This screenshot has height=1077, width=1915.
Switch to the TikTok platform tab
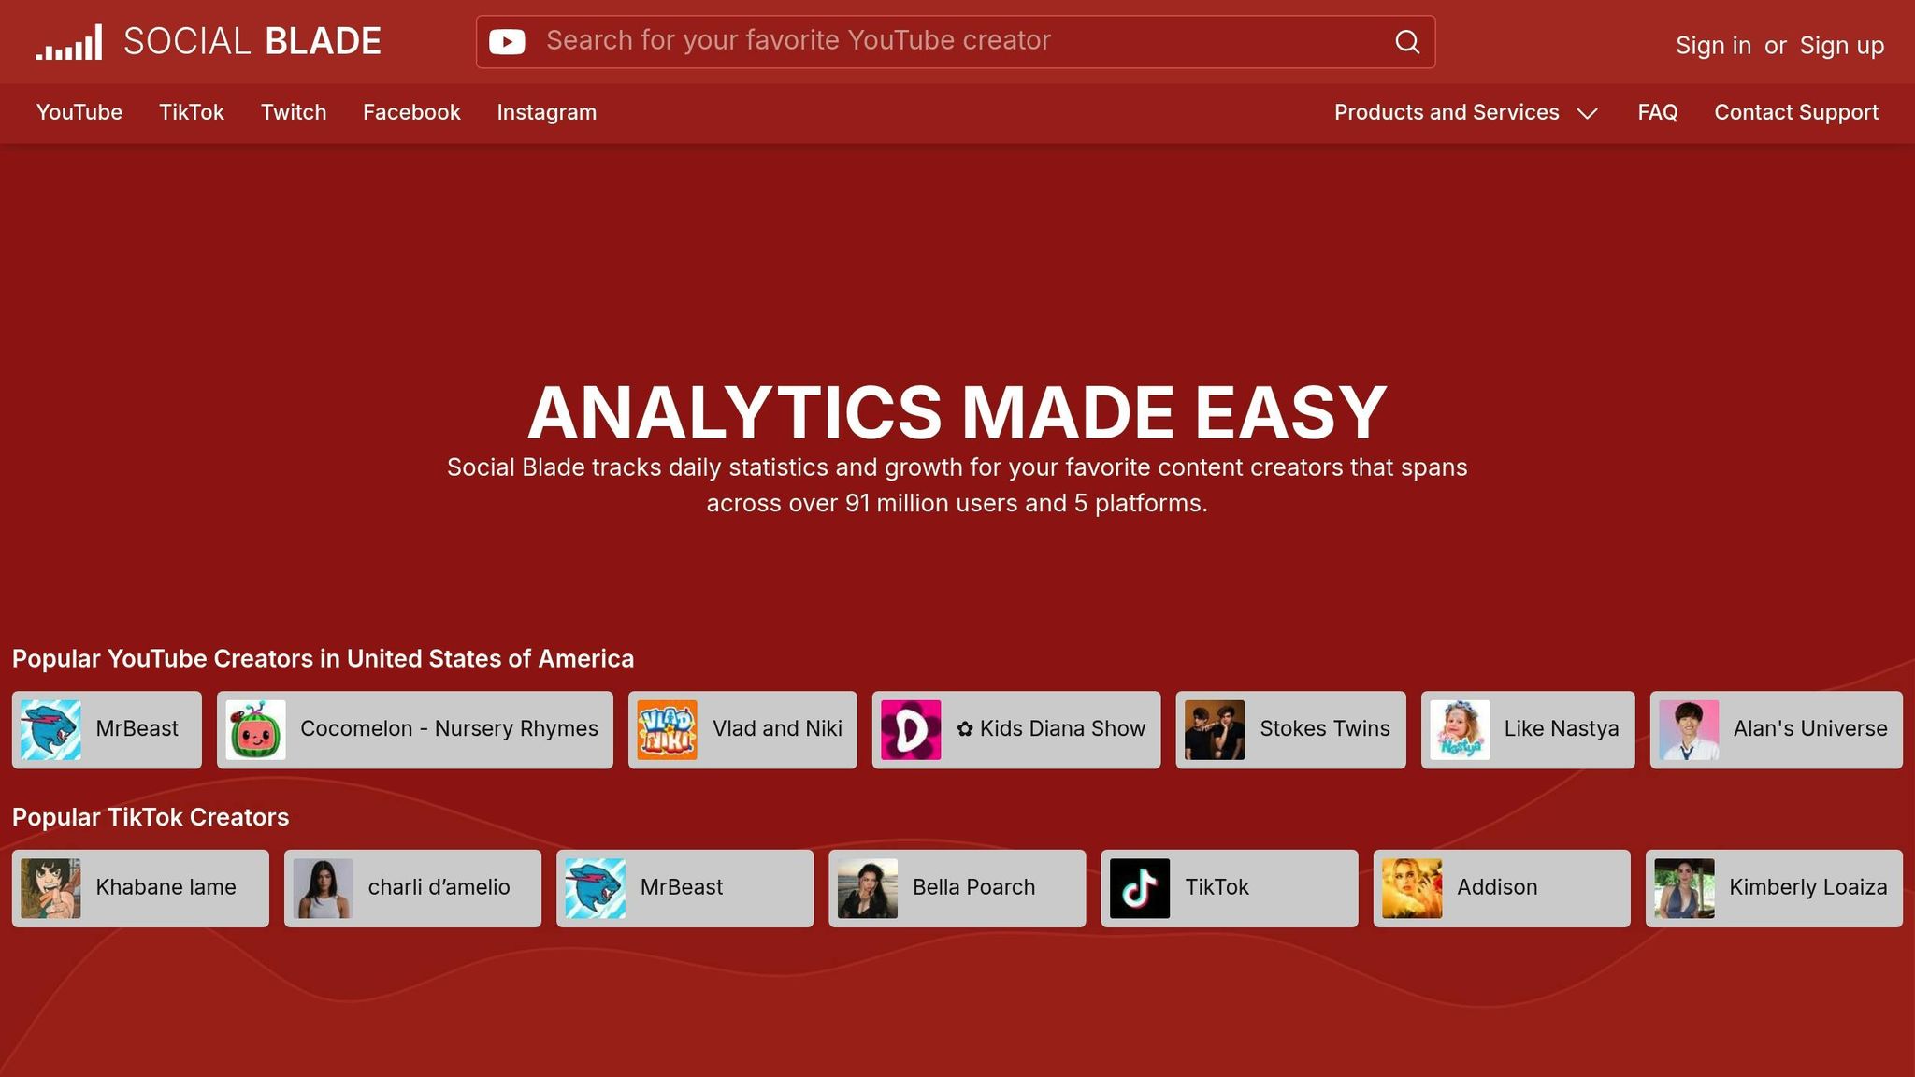coord(191,112)
